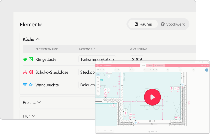Select the Klingeltaster element name

[46, 59]
